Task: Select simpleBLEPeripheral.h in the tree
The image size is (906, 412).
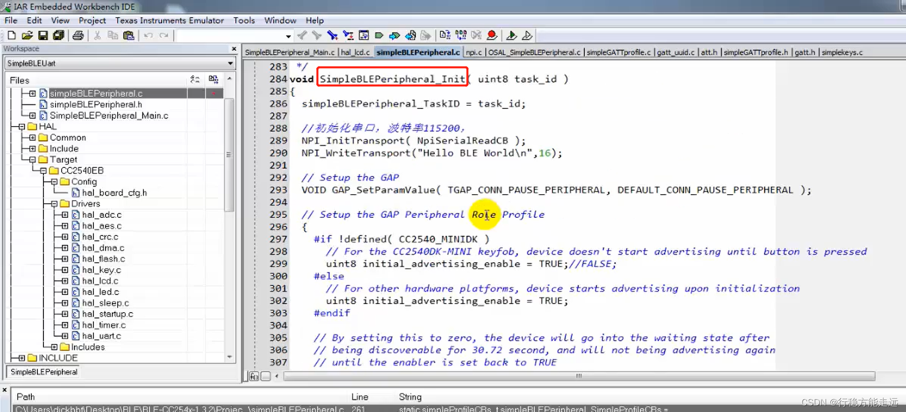Action: pos(96,104)
